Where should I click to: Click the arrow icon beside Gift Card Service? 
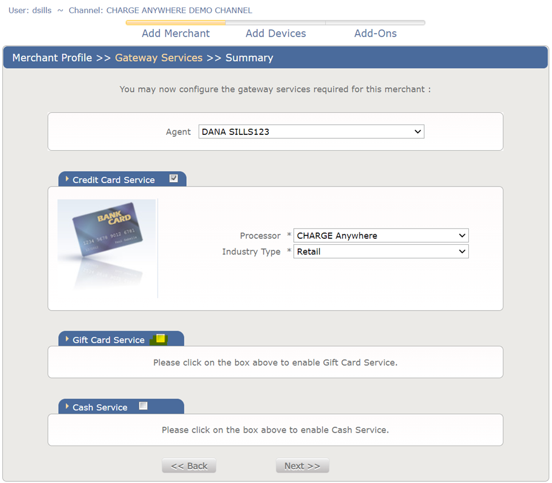point(67,339)
